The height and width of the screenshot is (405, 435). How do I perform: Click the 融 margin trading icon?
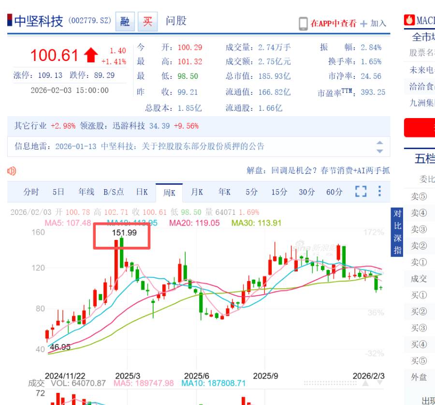tap(125, 22)
